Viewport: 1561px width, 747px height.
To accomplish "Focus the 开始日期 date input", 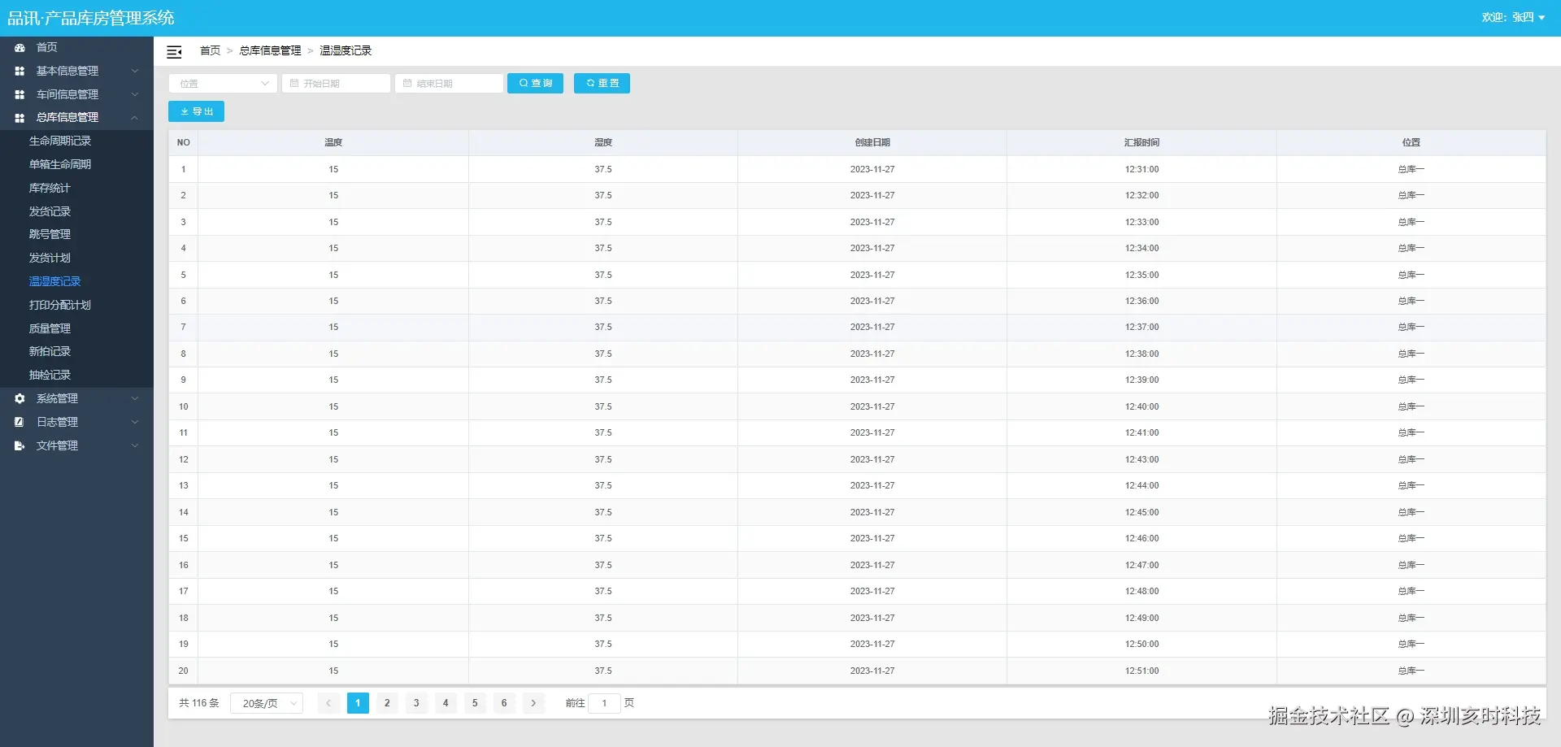I will (x=336, y=84).
